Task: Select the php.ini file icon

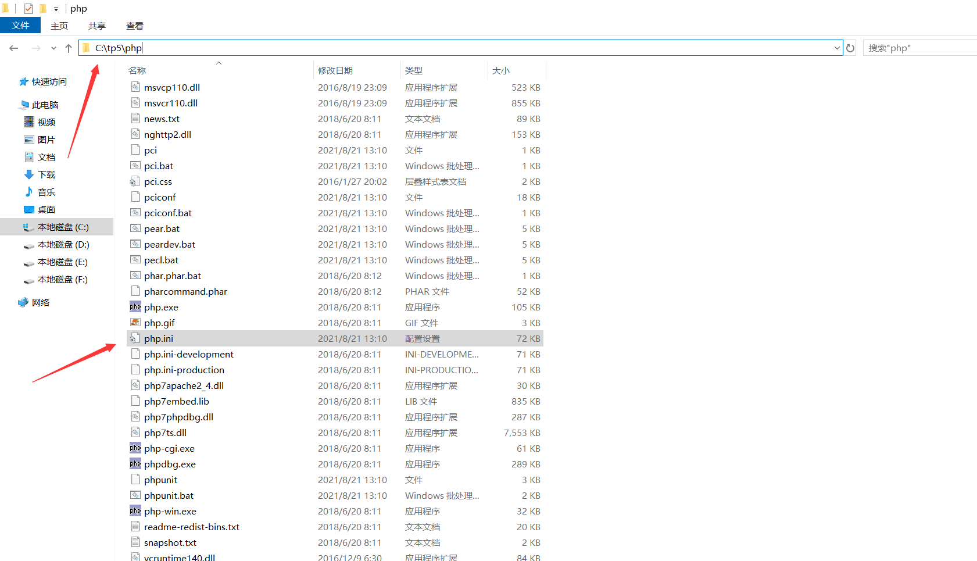Action: point(135,338)
